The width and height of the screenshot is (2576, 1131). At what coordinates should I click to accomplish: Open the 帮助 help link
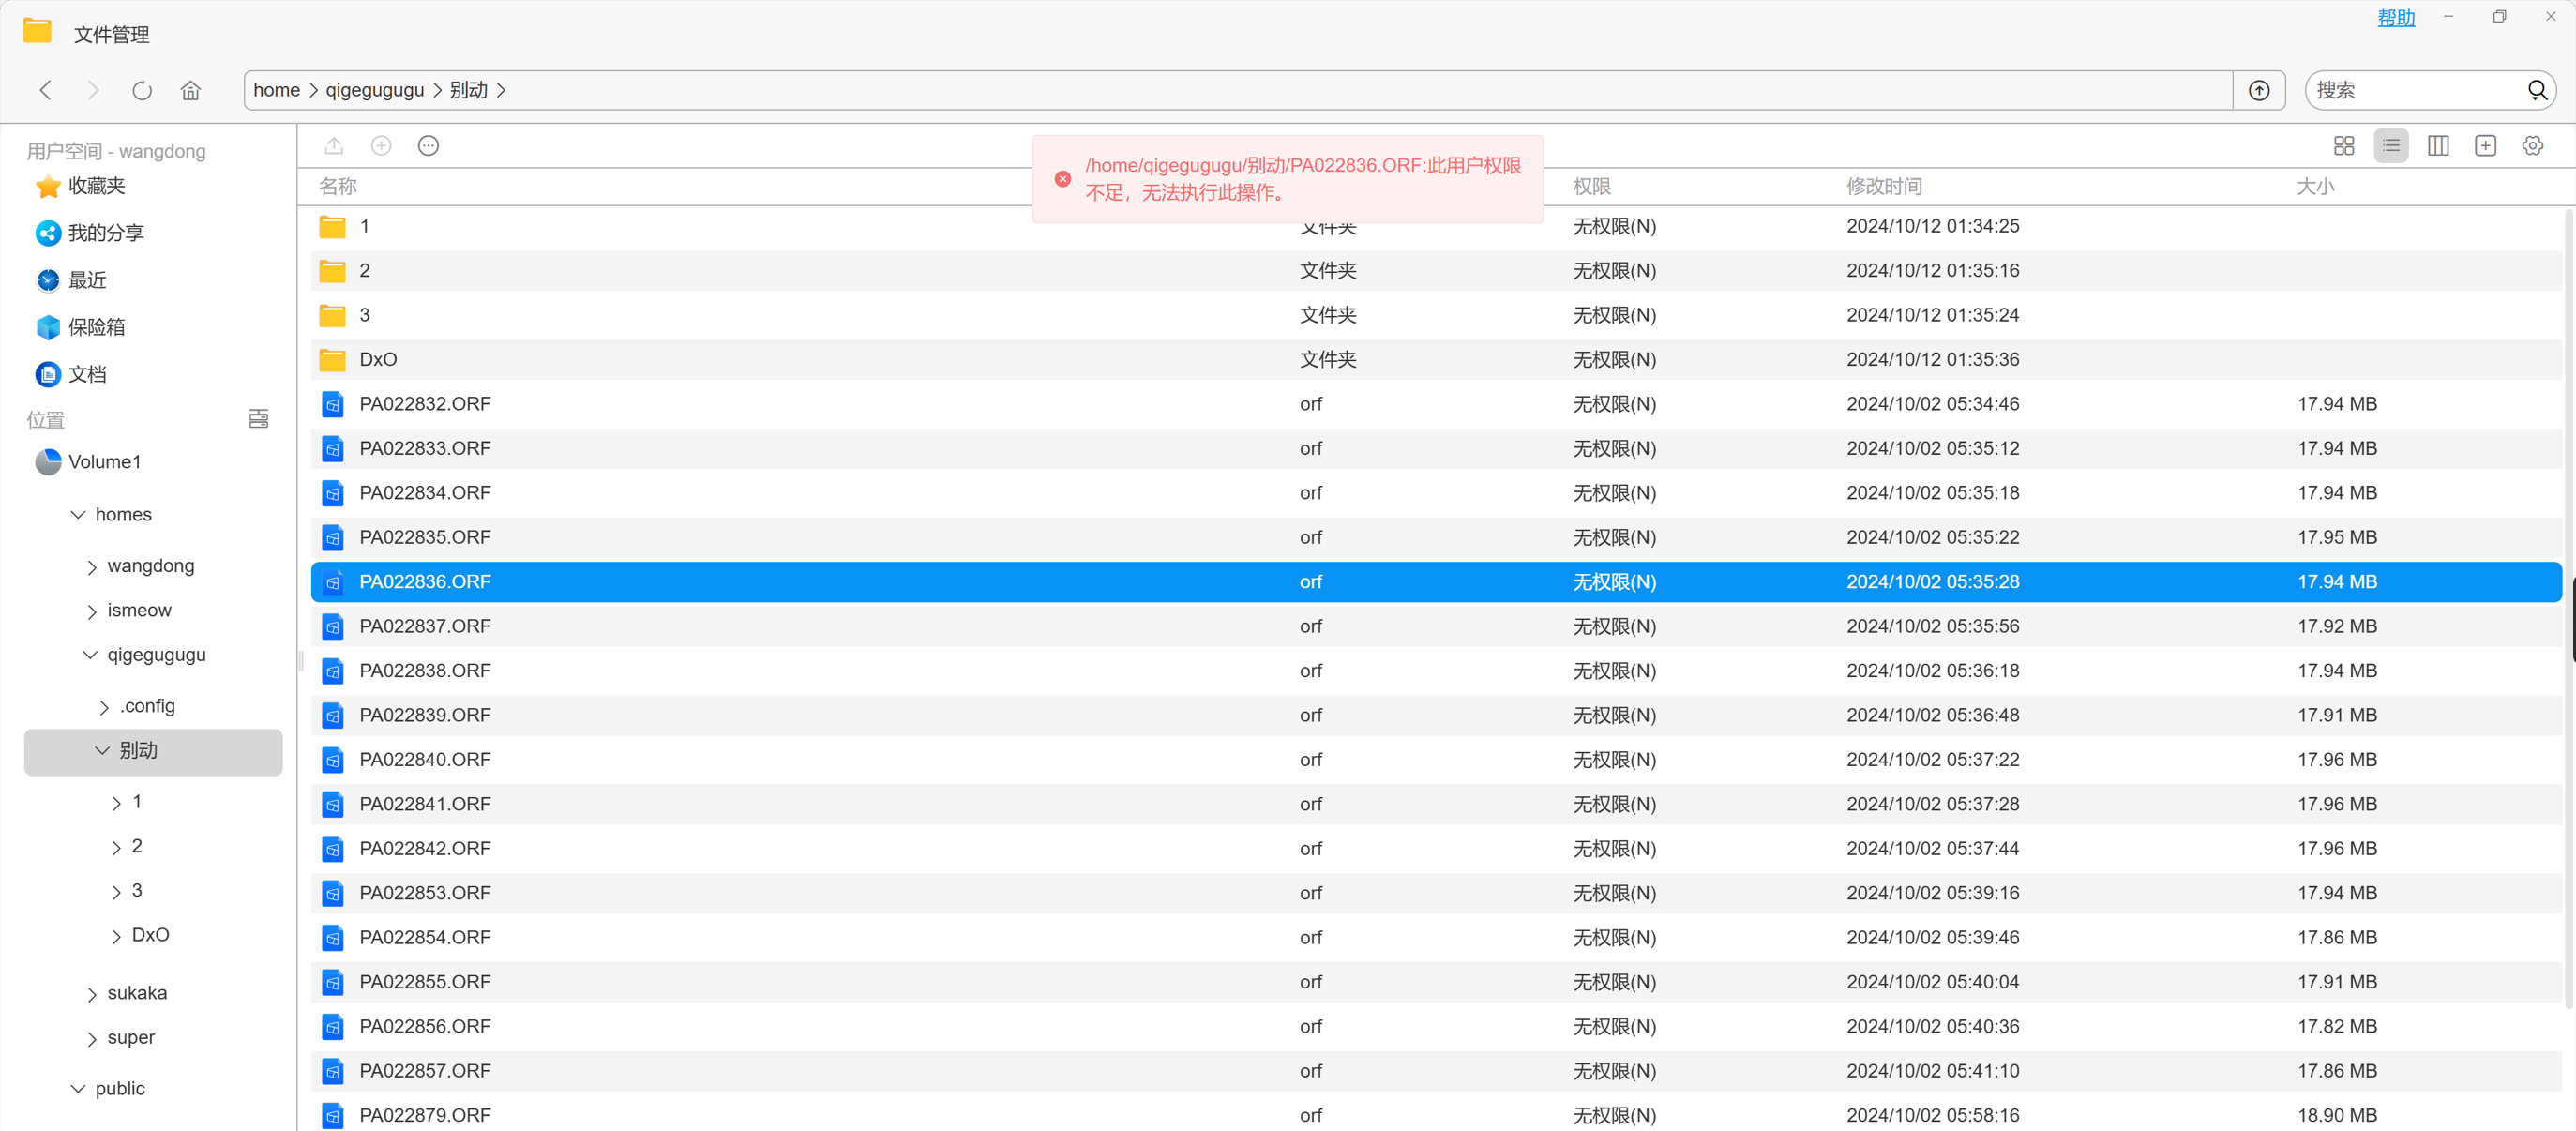coord(2396,17)
